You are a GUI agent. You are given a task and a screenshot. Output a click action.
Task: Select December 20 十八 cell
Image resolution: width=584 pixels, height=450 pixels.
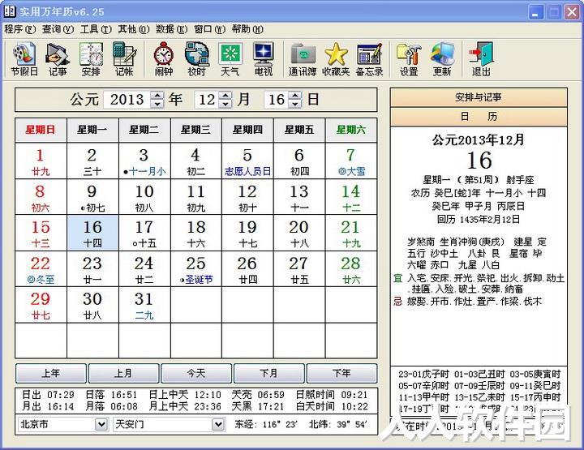pyautogui.click(x=299, y=233)
